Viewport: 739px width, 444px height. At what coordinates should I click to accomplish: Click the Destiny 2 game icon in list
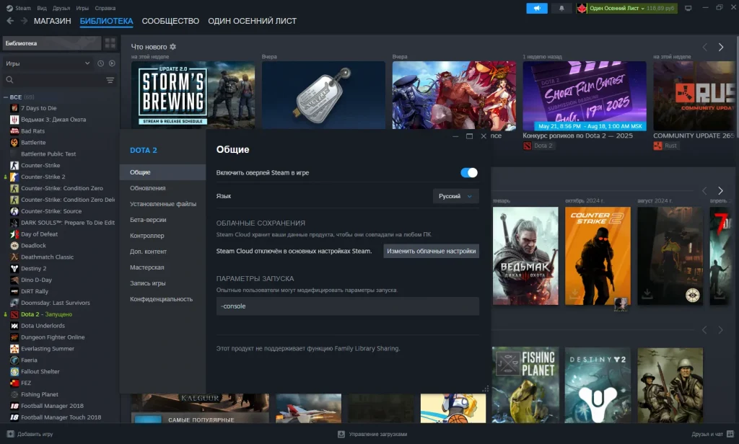point(14,268)
